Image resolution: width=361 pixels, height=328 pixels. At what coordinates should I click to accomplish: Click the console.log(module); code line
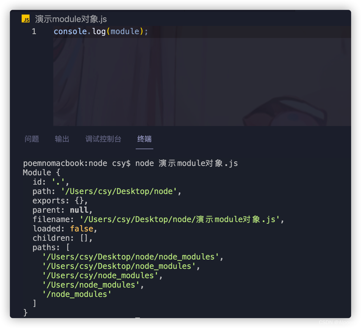pyautogui.click(x=101, y=31)
